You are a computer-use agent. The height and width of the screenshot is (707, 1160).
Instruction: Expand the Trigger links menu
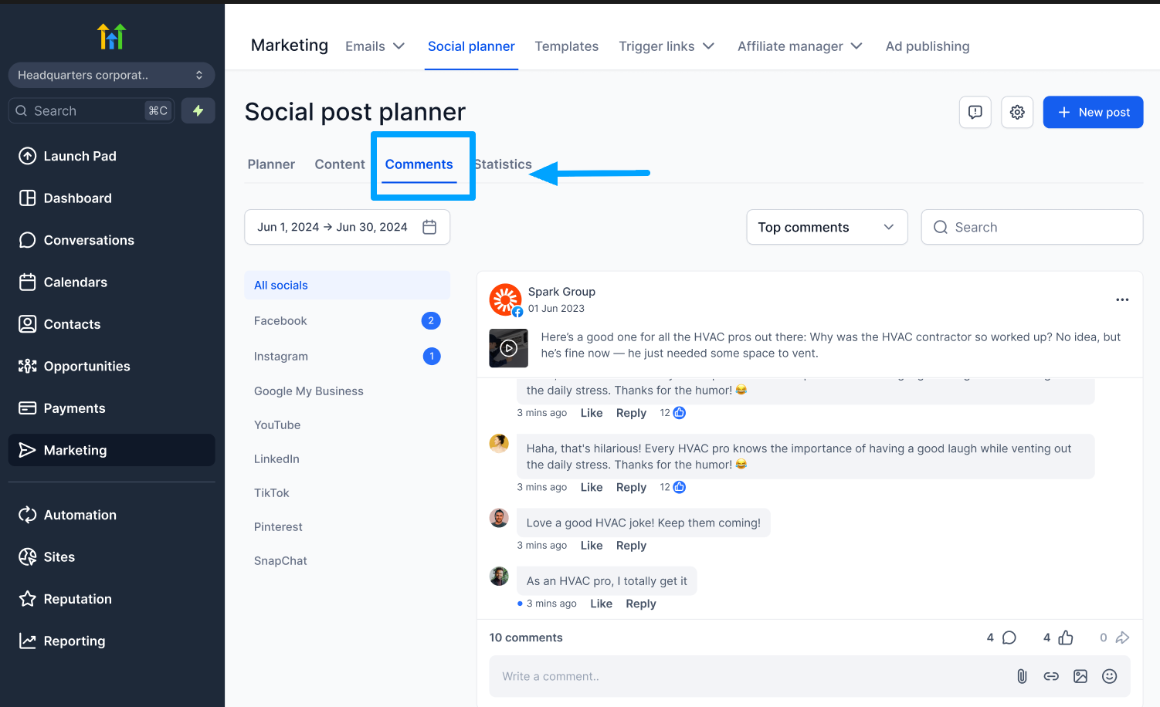pos(666,46)
